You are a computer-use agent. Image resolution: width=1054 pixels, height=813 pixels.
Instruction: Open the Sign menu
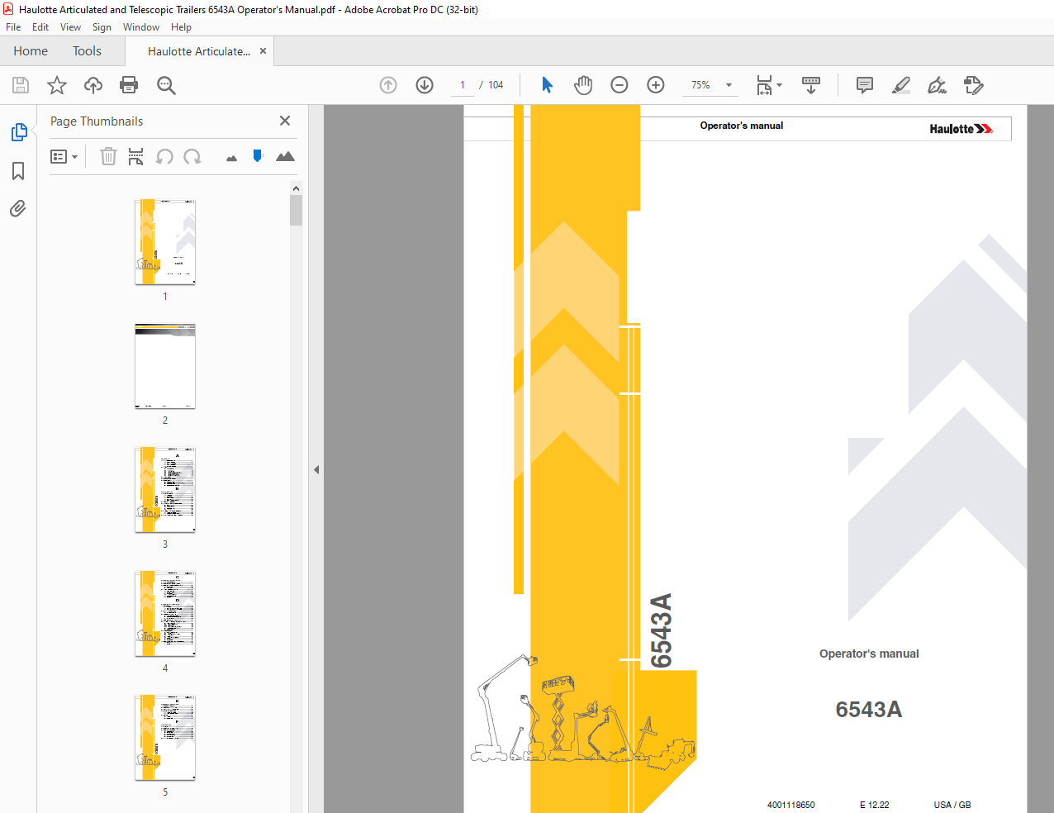(x=102, y=27)
